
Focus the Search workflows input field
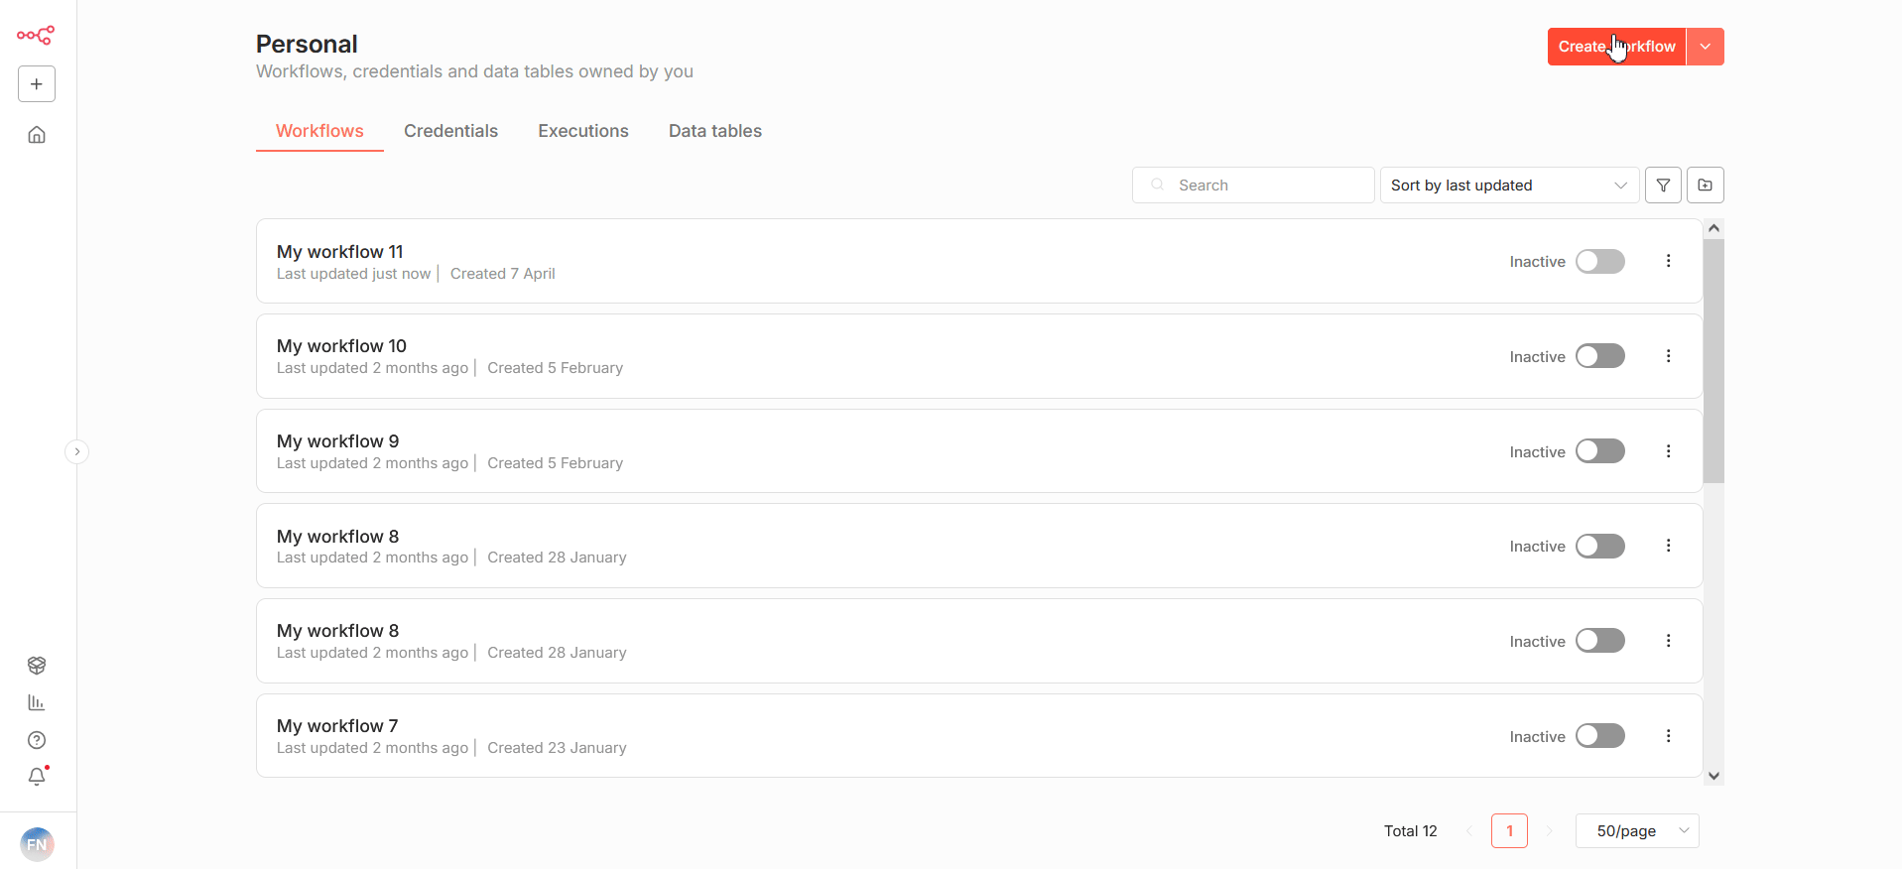coord(1253,186)
